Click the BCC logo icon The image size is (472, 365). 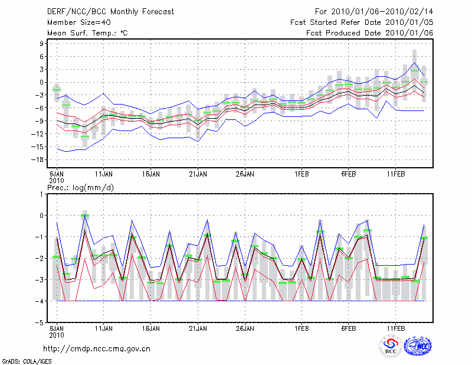(x=391, y=346)
